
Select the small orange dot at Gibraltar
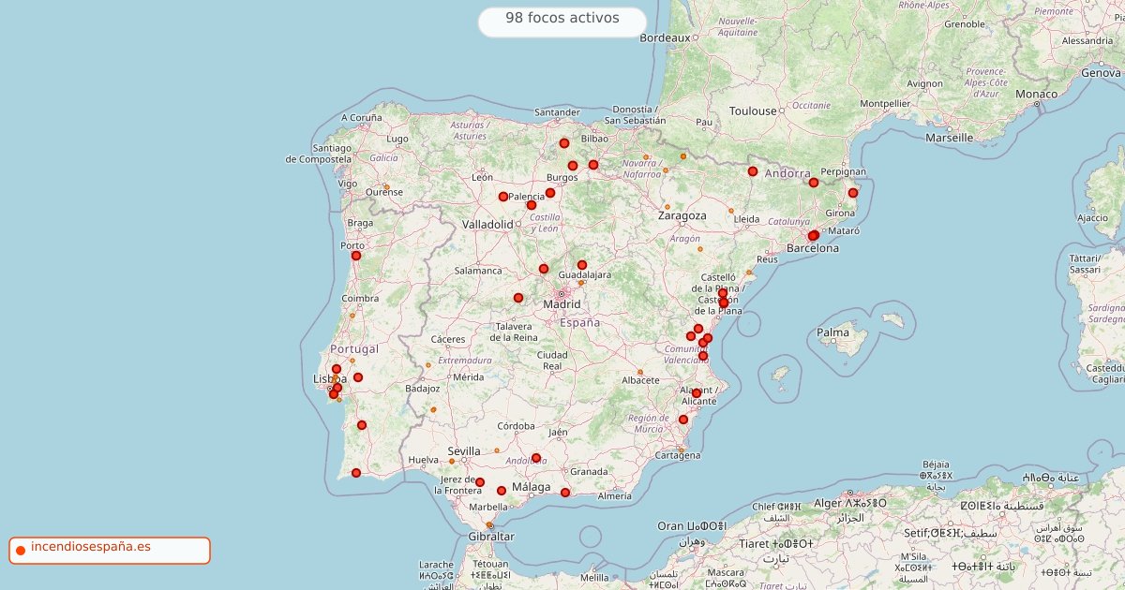489,525
